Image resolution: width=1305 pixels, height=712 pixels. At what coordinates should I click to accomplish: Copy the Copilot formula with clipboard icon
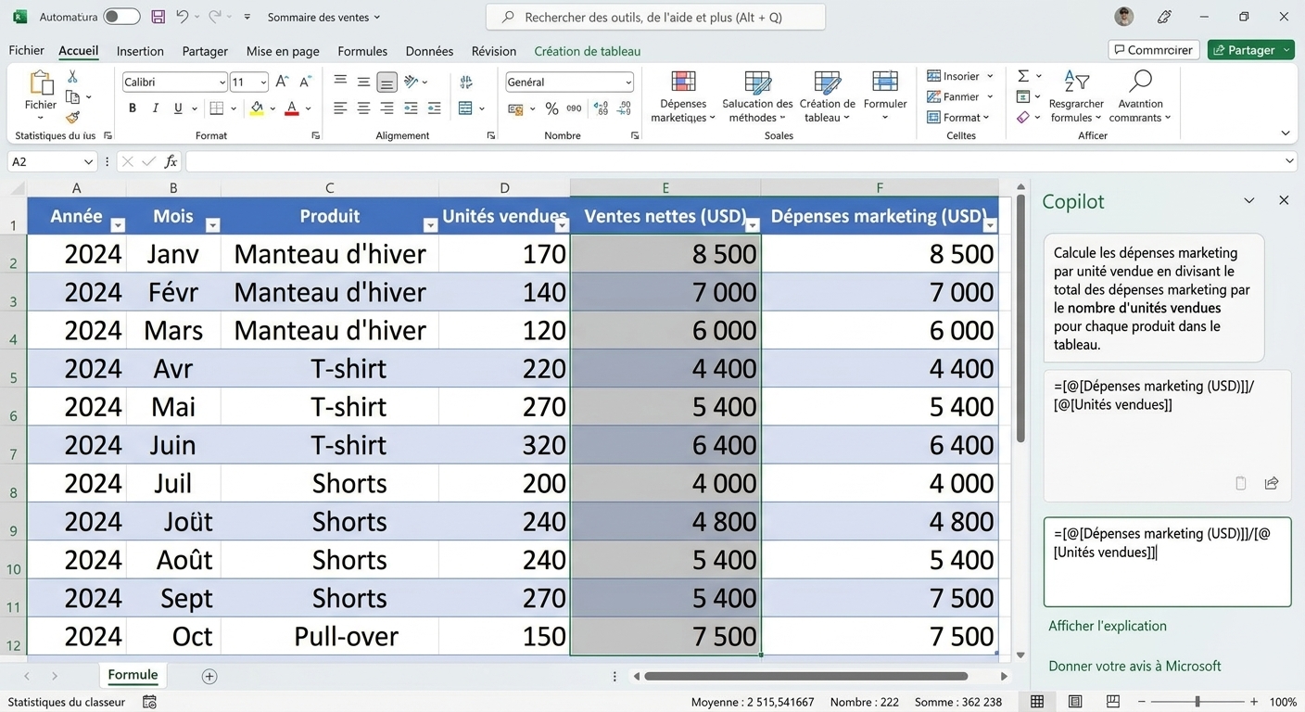click(1241, 483)
